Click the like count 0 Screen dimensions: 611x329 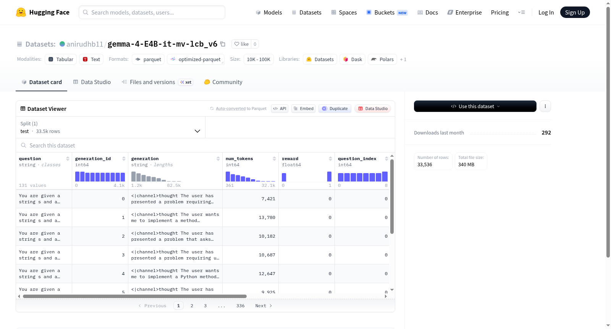255,44
